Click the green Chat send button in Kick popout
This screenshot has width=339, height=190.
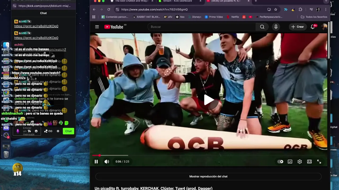(x=69, y=131)
